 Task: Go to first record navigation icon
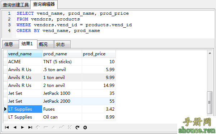coord(7,128)
